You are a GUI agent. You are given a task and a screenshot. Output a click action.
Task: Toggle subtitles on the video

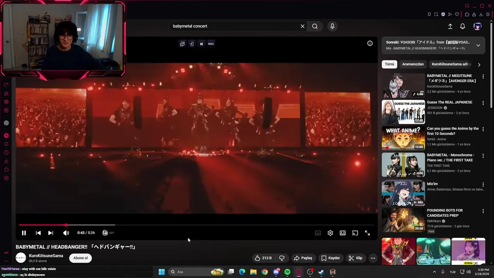point(318,233)
